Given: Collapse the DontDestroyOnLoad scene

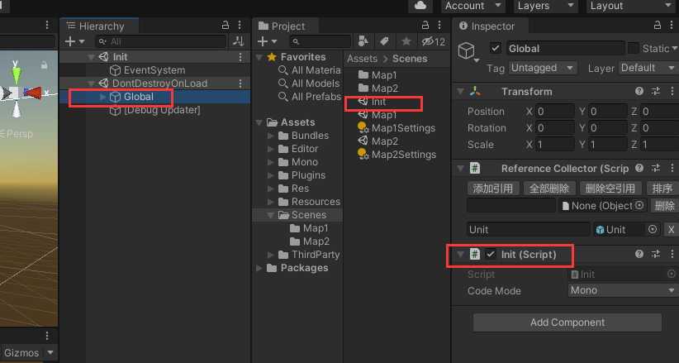Looking at the screenshot, I should pyautogui.click(x=91, y=84).
